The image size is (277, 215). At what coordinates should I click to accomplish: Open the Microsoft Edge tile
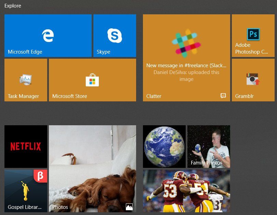[x=48, y=35]
